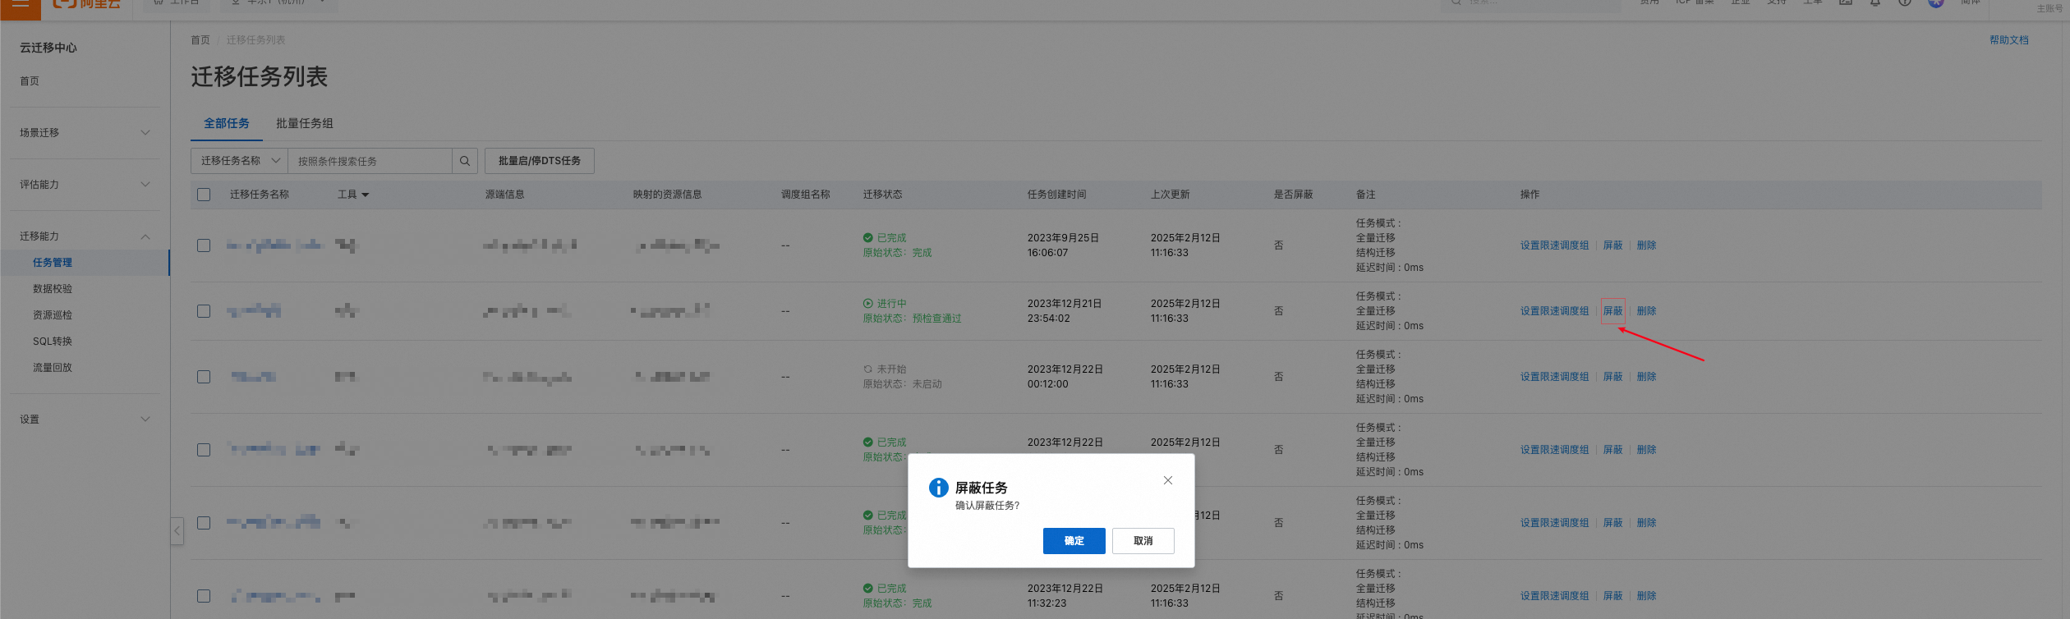Switch to the 全部任务 tab
The image size is (2070, 619).
(x=227, y=123)
